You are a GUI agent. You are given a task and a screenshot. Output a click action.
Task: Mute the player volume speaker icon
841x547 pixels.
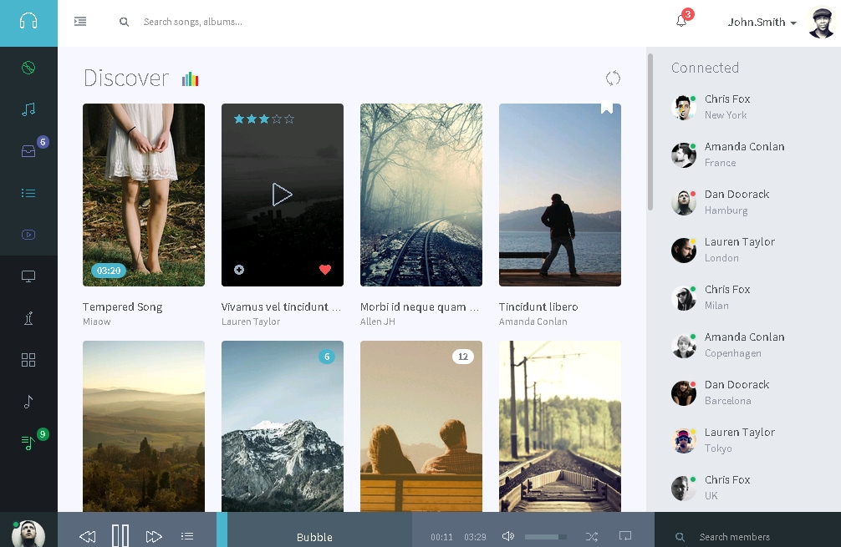pyautogui.click(x=507, y=536)
